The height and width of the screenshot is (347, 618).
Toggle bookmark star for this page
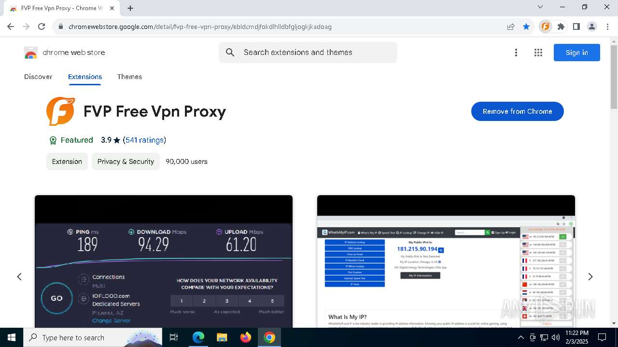click(x=526, y=27)
